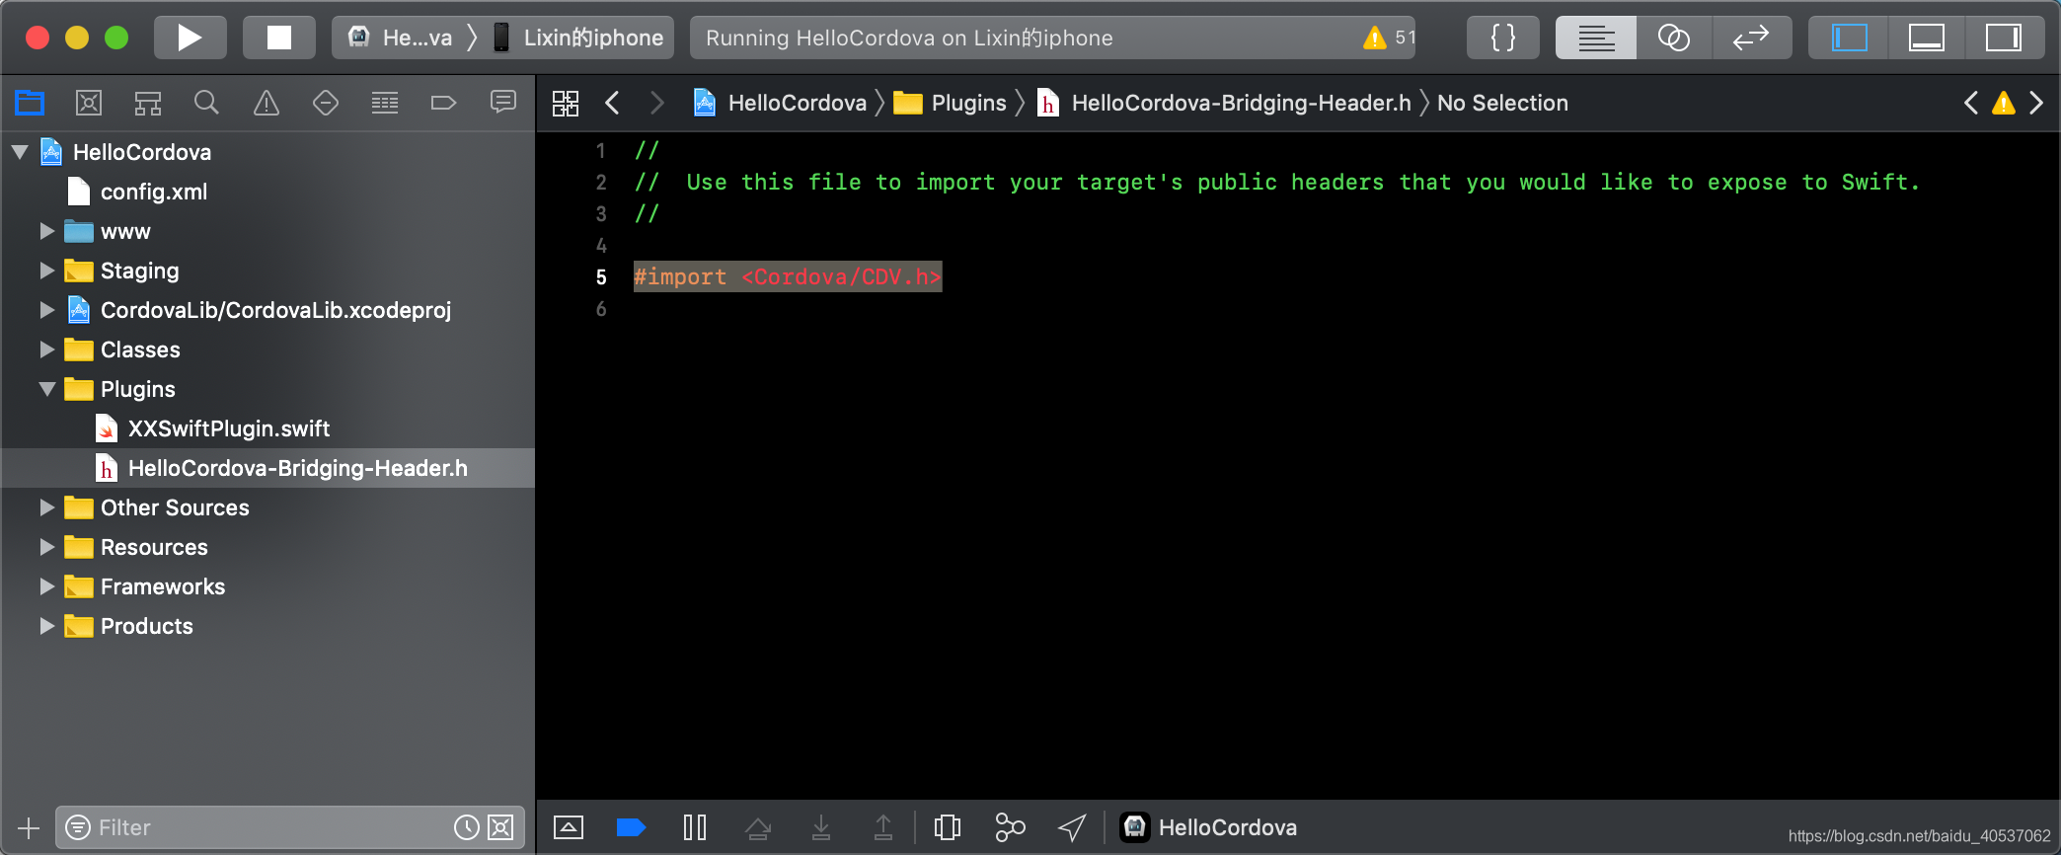
Task: Jump to the next issue arrow
Action: click(x=2036, y=103)
